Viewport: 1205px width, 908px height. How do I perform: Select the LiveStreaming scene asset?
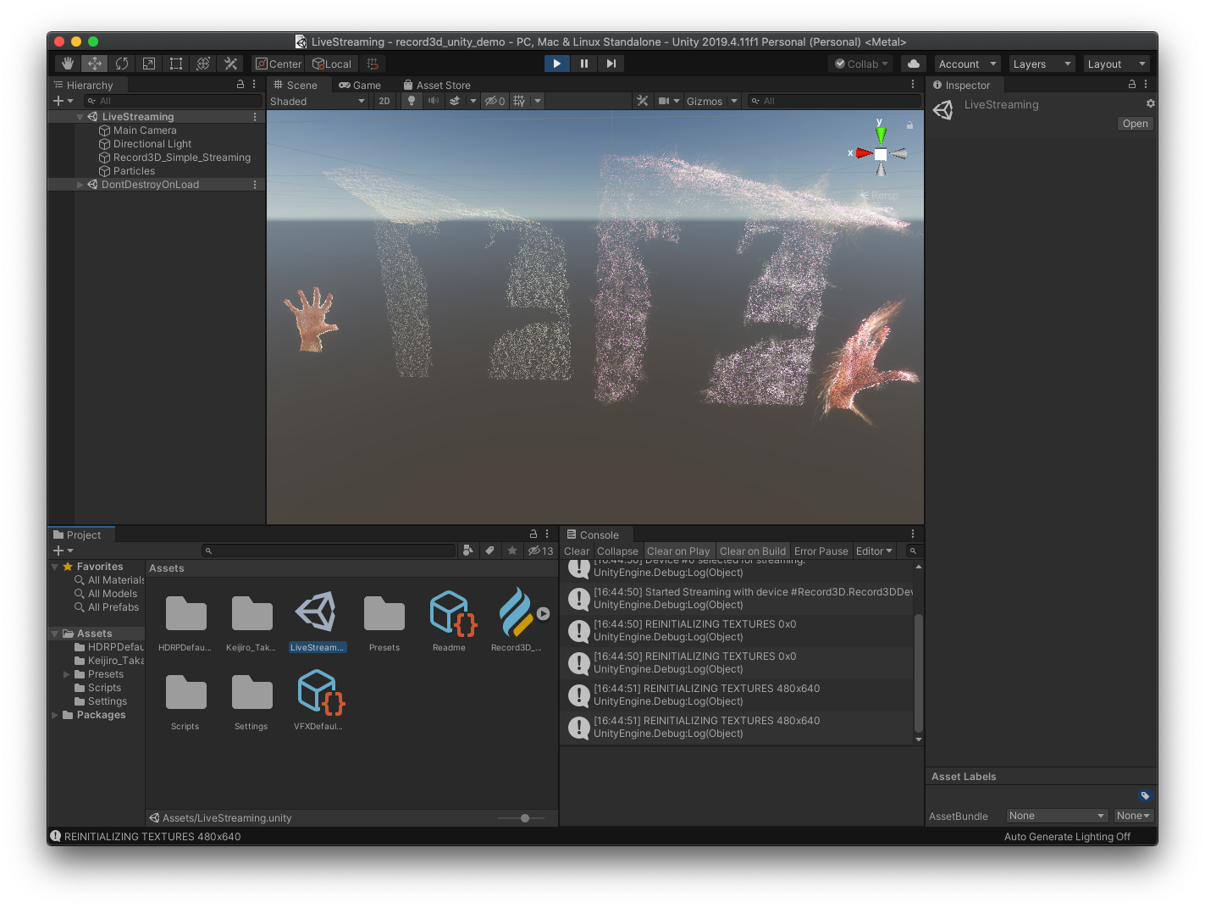pyautogui.click(x=317, y=621)
